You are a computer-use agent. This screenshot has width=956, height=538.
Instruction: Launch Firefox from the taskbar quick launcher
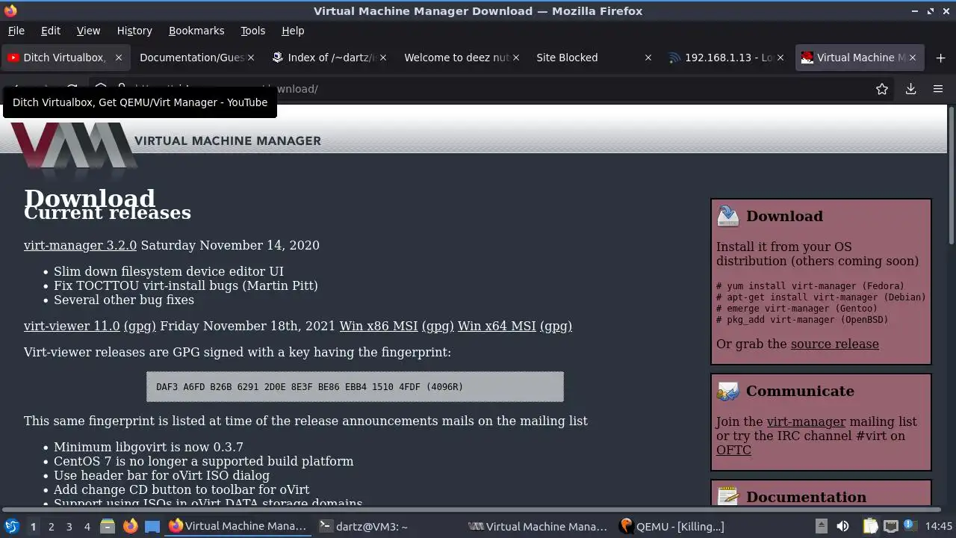tap(130, 526)
